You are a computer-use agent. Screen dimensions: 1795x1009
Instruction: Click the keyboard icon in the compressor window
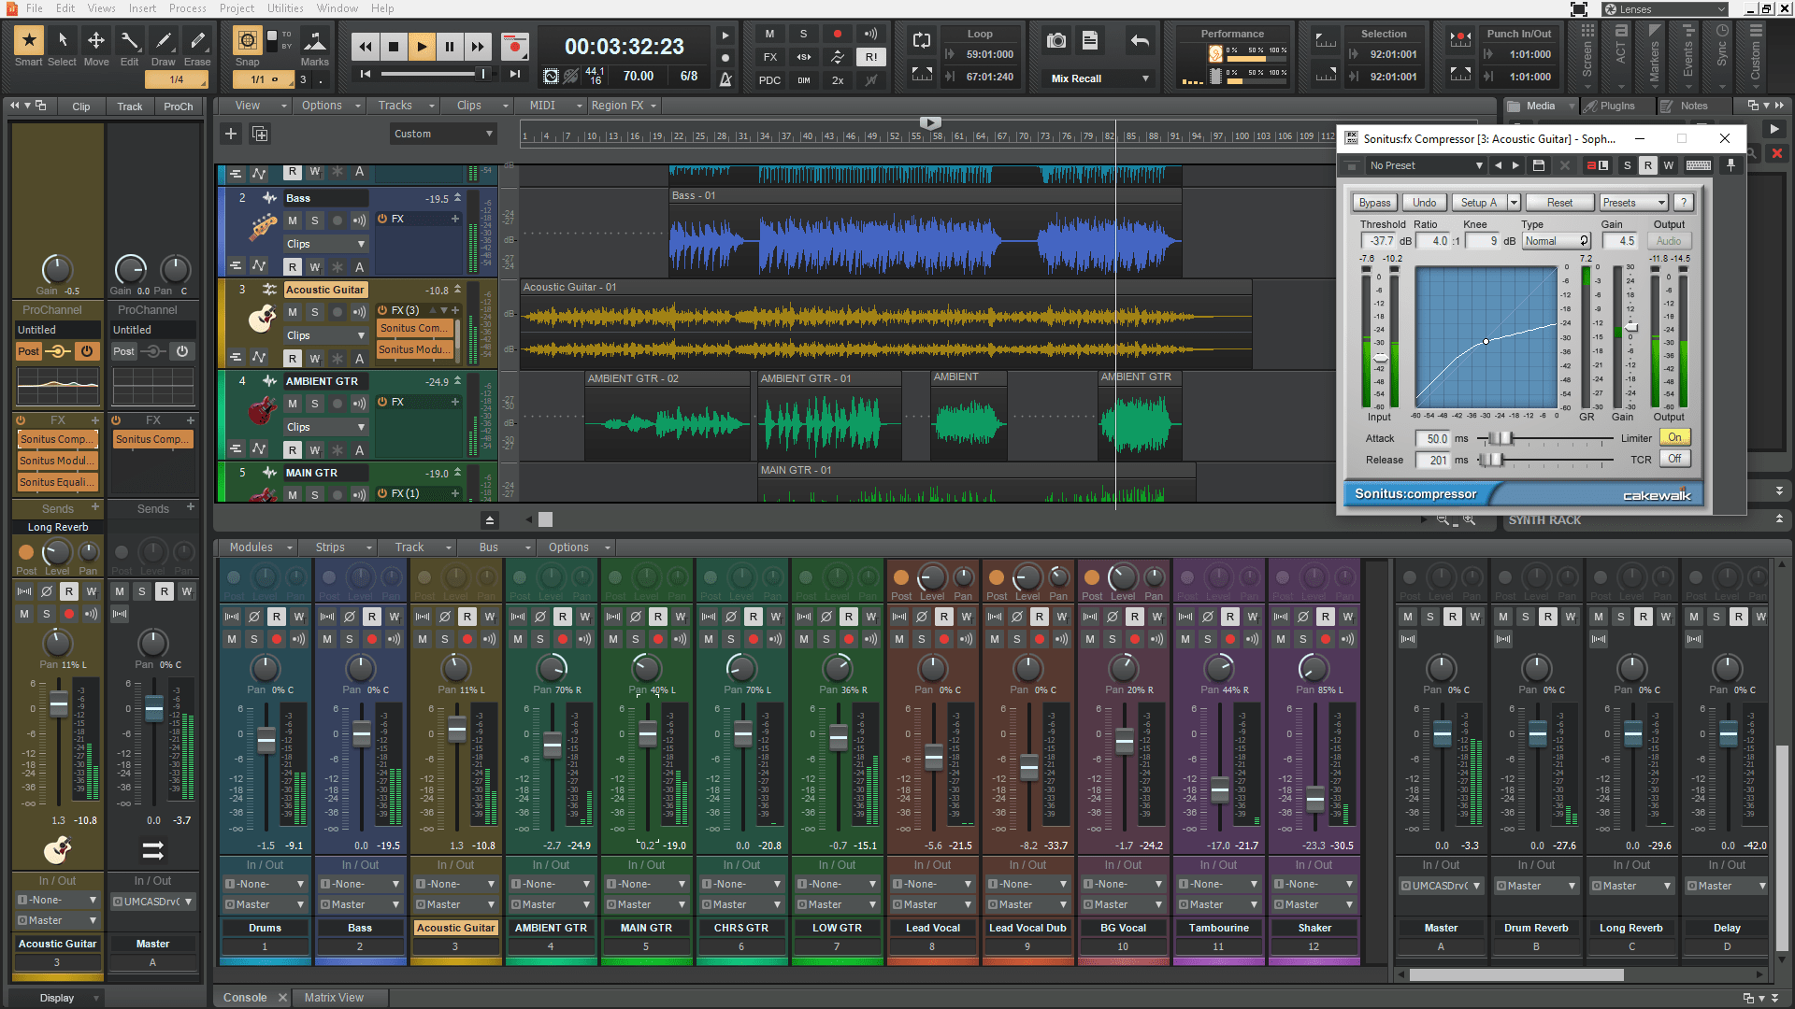[x=1698, y=165]
